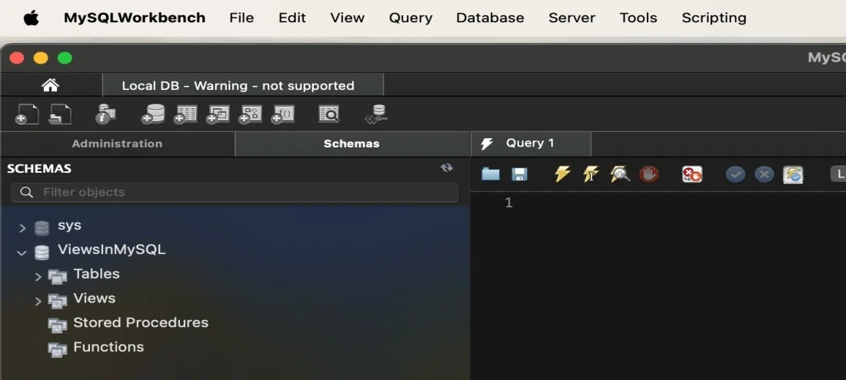The image size is (846, 380).
Task: Open script file folder icon in editor
Action: (x=491, y=173)
